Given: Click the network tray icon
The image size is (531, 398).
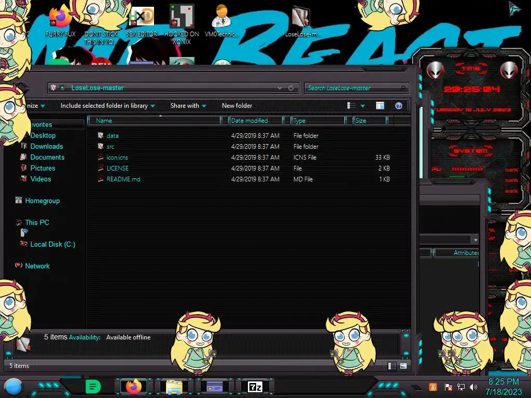Looking at the screenshot, I should coord(461,387).
